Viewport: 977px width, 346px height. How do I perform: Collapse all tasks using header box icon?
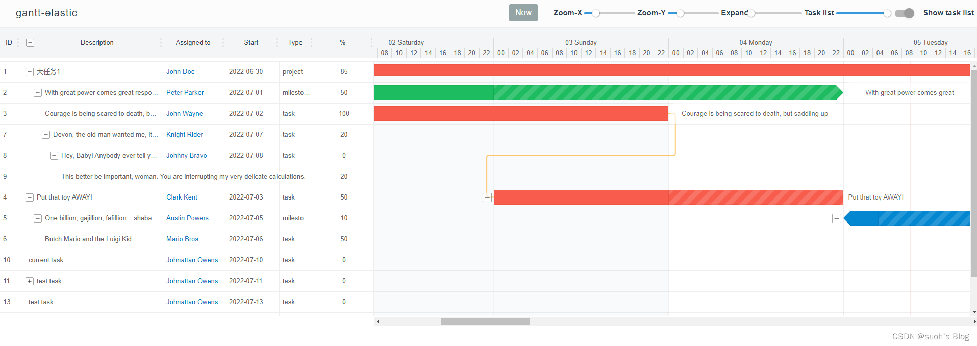click(x=30, y=43)
